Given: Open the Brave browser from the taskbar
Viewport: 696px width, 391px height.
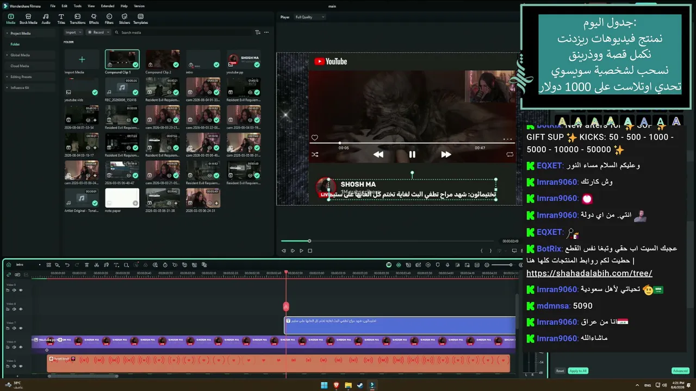Looking at the screenshot, I should click(336, 386).
